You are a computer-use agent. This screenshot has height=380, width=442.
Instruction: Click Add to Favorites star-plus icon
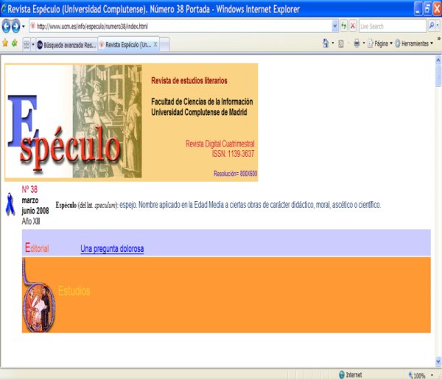coord(15,43)
